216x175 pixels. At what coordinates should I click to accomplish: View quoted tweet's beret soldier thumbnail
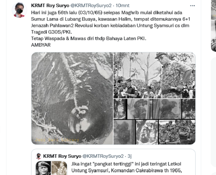[x=43, y=168]
